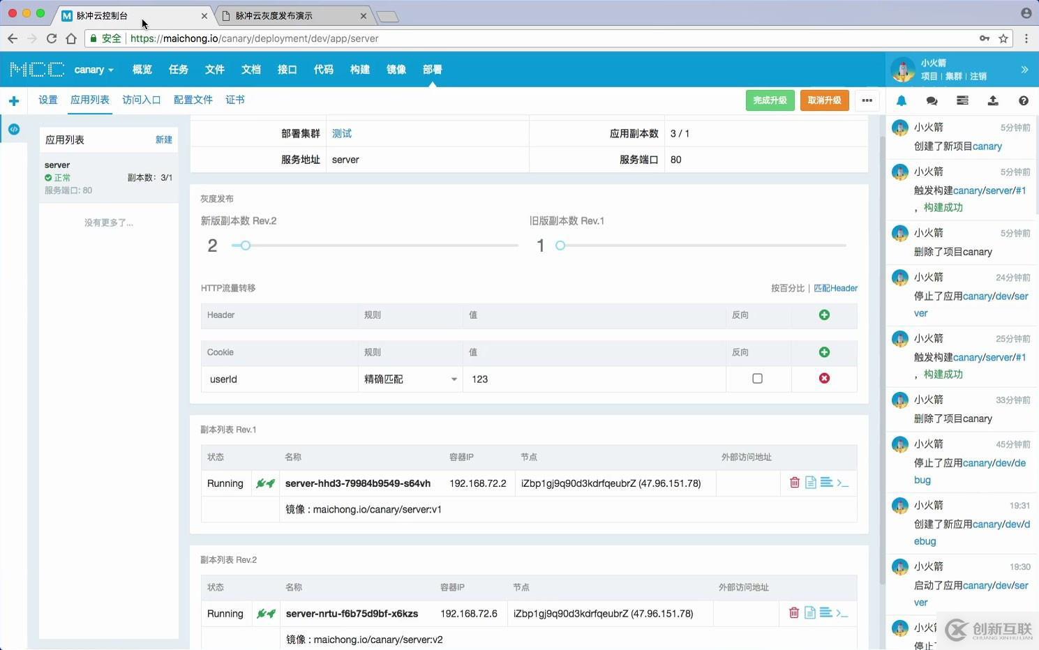
Task: Open terminal for replica server-hhd3
Action: 842,483
